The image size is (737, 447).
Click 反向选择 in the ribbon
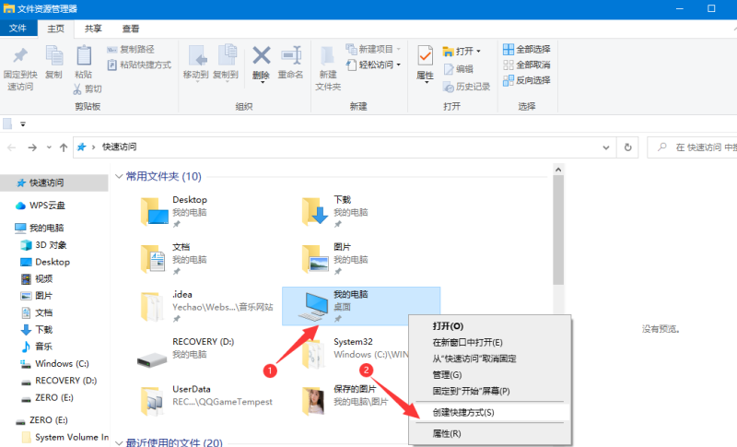[526, 80]
